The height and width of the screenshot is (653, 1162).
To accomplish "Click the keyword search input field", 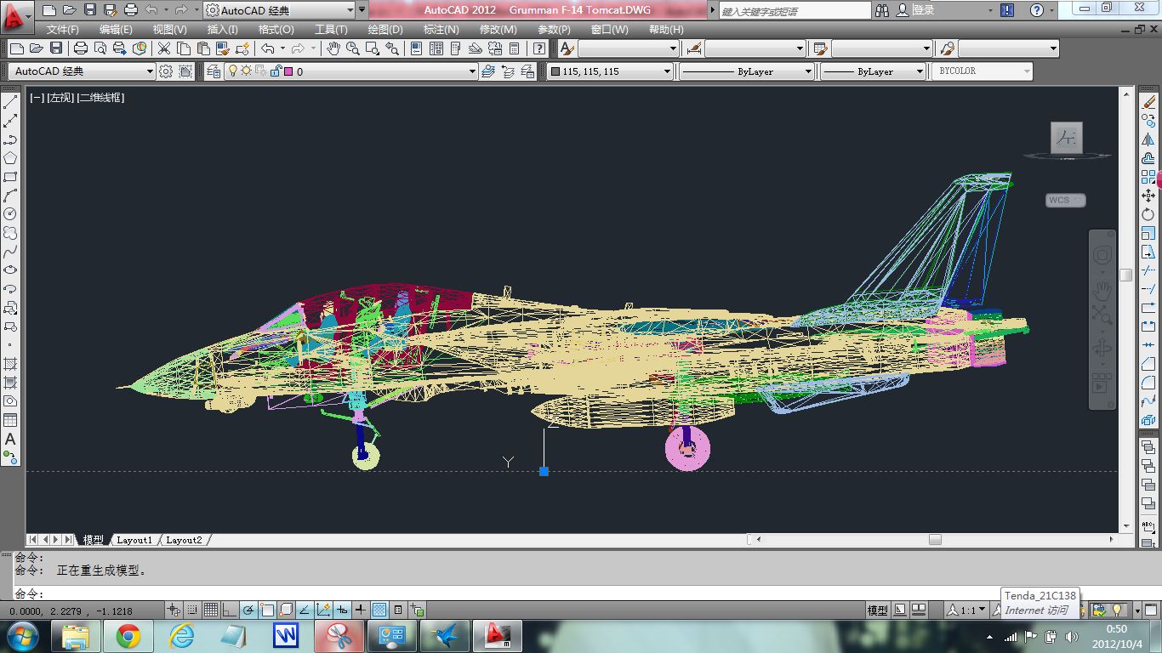I will click(x=795, y=11).
